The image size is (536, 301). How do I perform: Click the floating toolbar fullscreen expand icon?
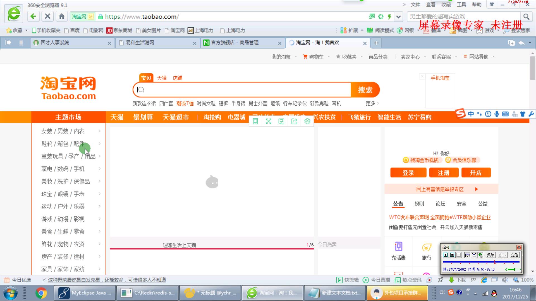tap(268, 121)
